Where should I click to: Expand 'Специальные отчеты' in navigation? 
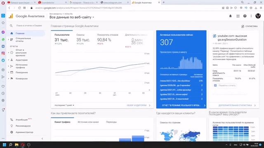tap(23, 39)
